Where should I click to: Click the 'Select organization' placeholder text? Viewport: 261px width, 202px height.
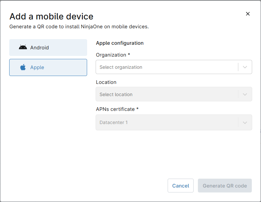point(121,67)
